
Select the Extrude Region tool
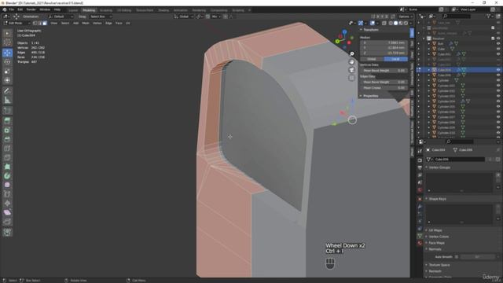(x=7, y=120)
